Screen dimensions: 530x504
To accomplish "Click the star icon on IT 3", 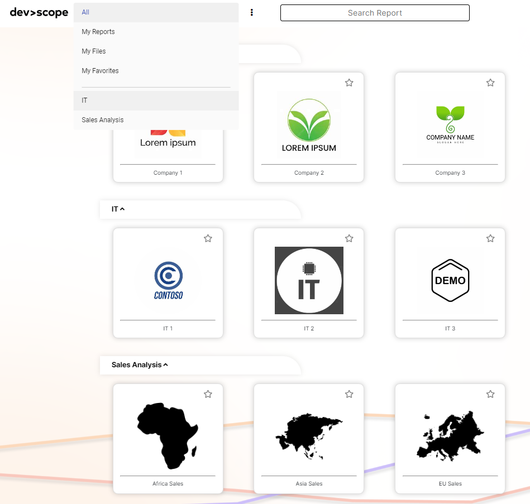I will [x=490, y=238].
